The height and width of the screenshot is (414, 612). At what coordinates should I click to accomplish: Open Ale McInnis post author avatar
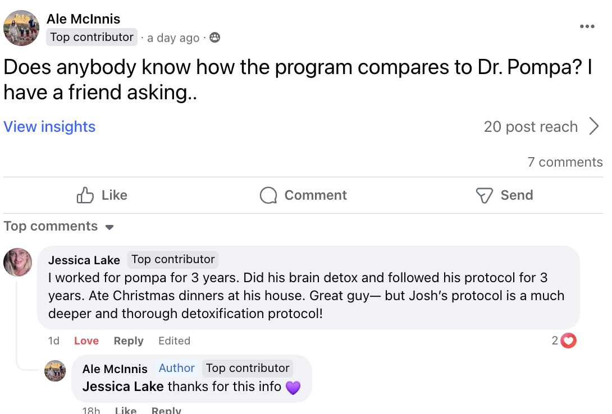click(x=21, y=28)
